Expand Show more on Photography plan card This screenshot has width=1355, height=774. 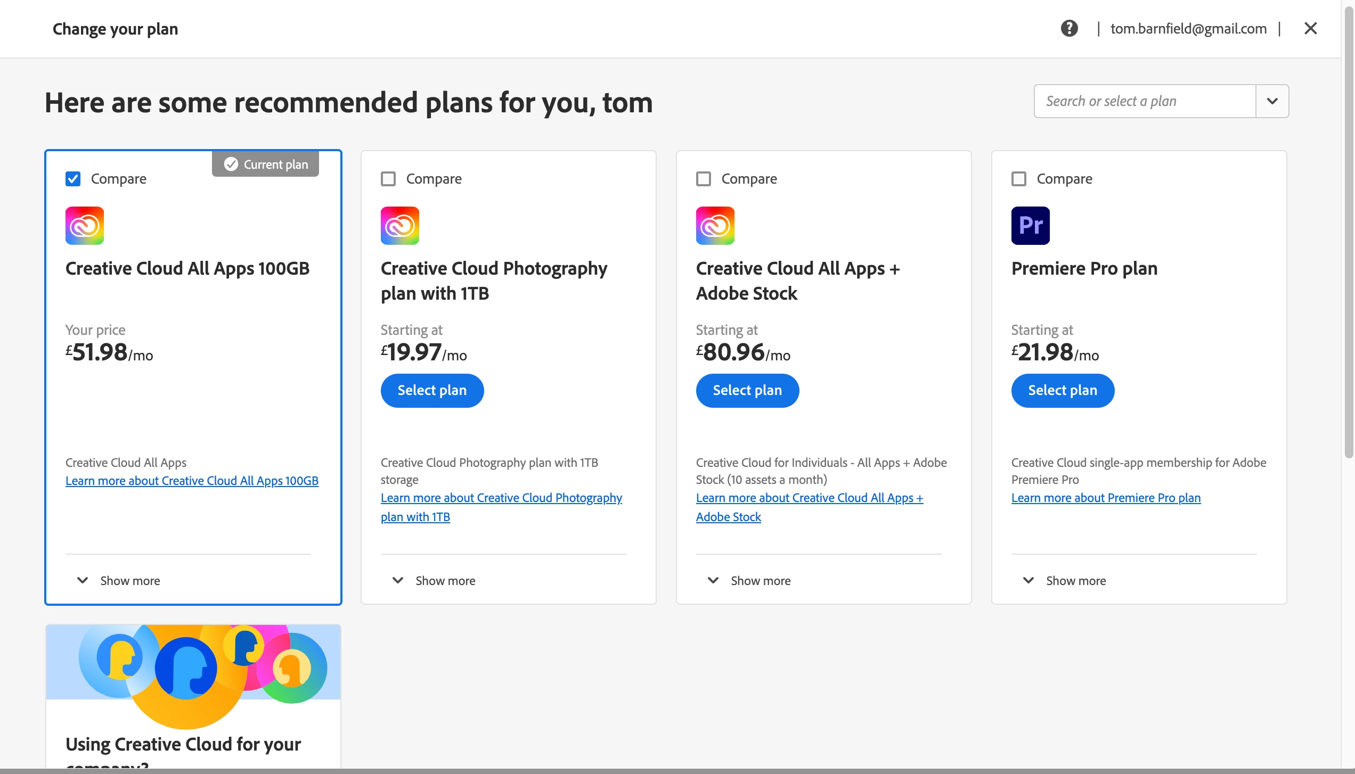pos(434,581)
